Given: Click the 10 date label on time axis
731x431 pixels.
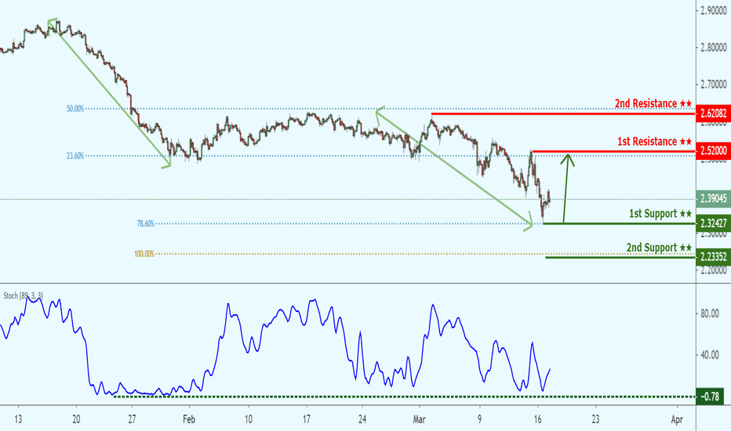Looking at the screenshot, I should click(x=248, y=419).
